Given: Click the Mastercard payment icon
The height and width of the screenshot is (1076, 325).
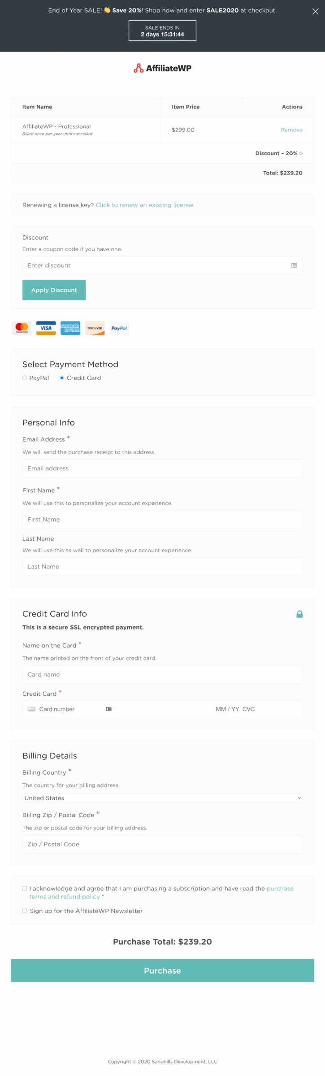Looking at the screenshot, I should coord(22,328).
